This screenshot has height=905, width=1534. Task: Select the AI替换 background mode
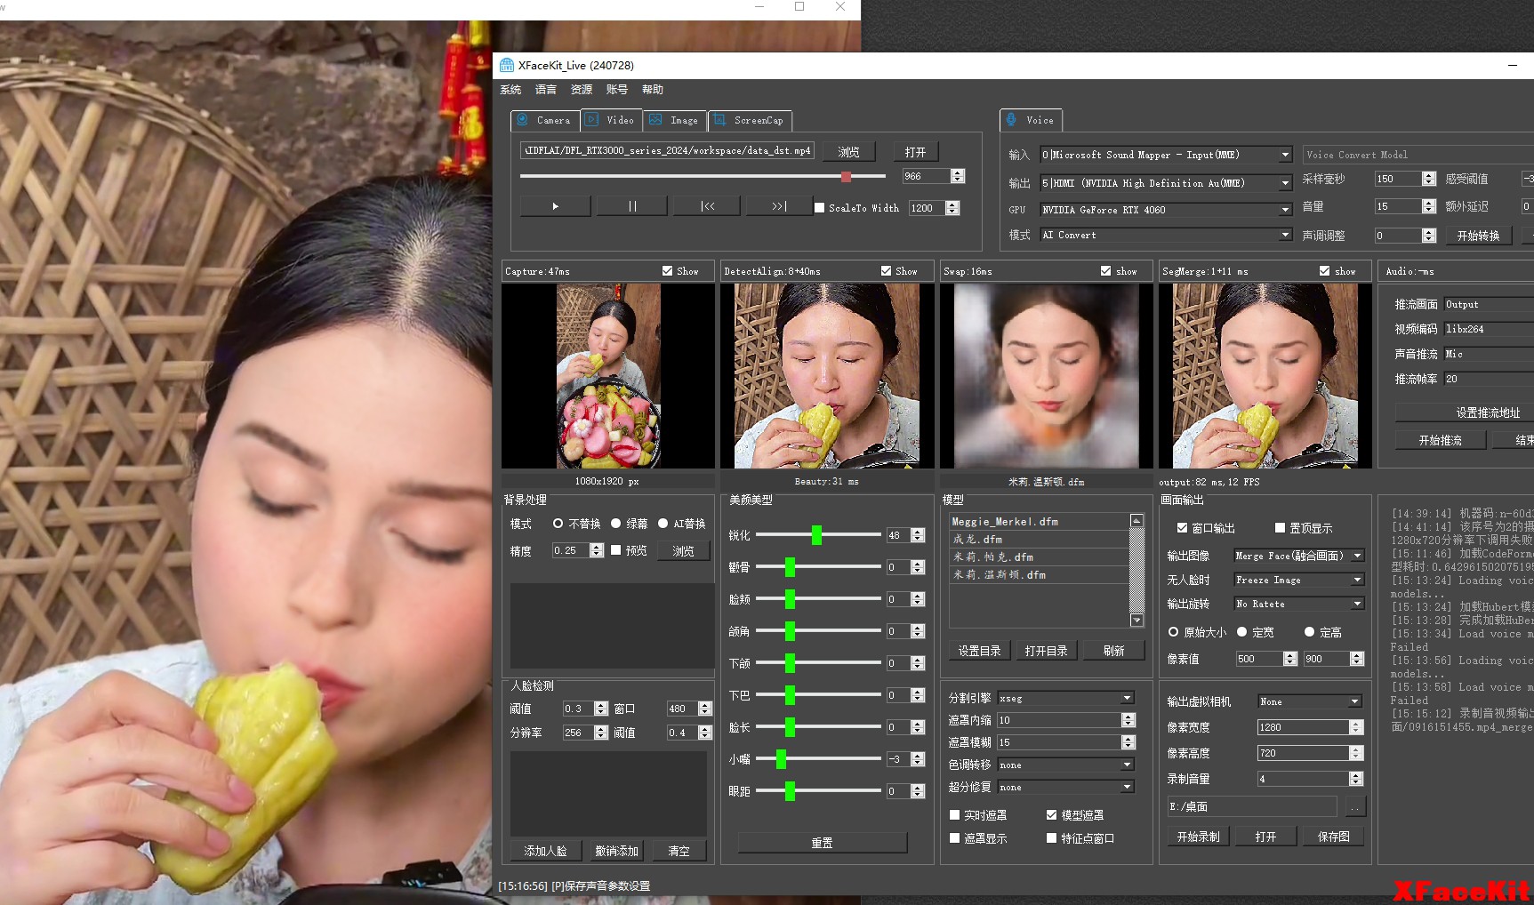(663, 524)
